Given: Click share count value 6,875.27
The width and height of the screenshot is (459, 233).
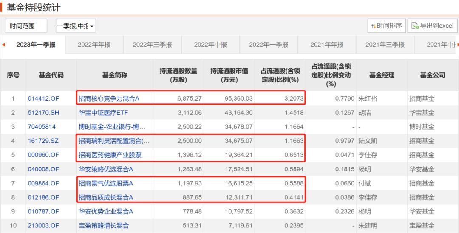Looking at the screenshot, I should click(x=190, y=99).
